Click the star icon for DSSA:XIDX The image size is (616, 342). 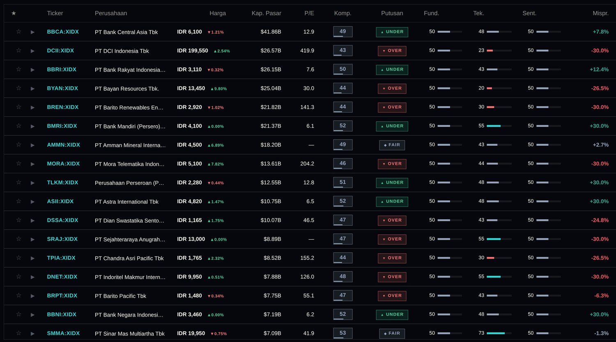[x=18, y=220]
